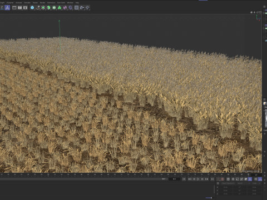This screenshot has height=200, width=267.
Task: Click the Y position coordinate field
Action: pyautogui.click(x=225, y=191)
